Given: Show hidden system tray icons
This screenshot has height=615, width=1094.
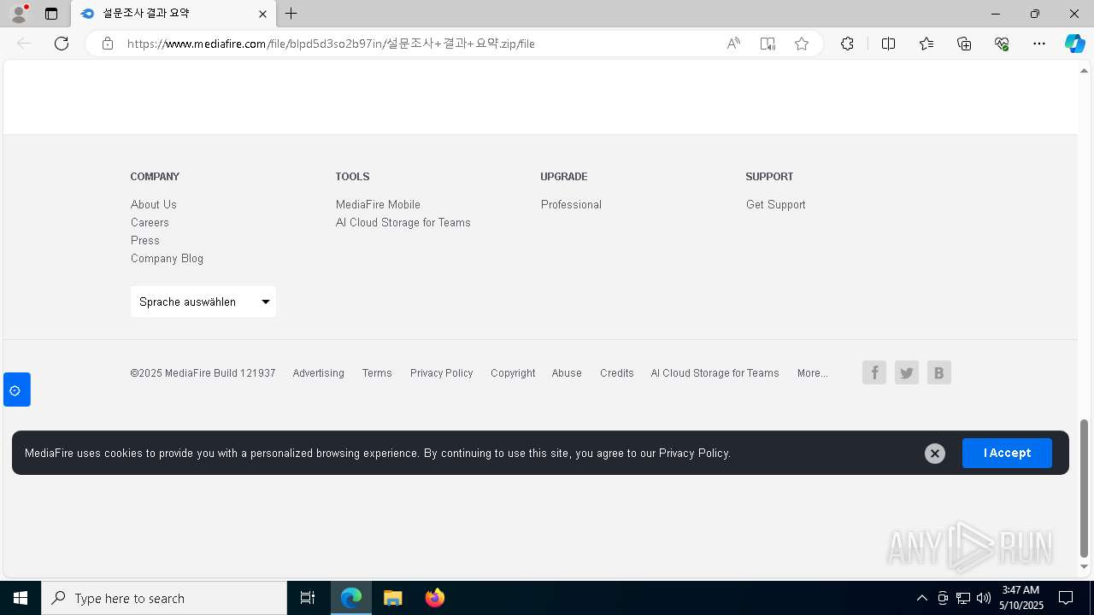Looking at the screenshot, I should click(x=921, y=598).
